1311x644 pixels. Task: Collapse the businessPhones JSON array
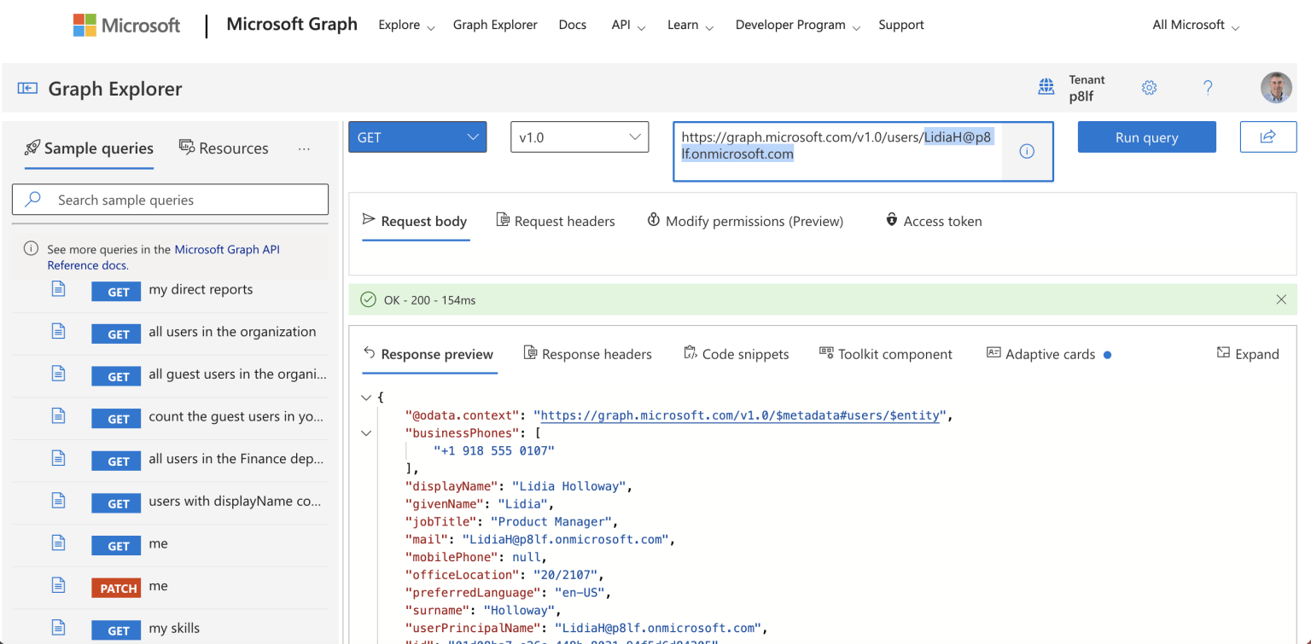coord(366,433)
